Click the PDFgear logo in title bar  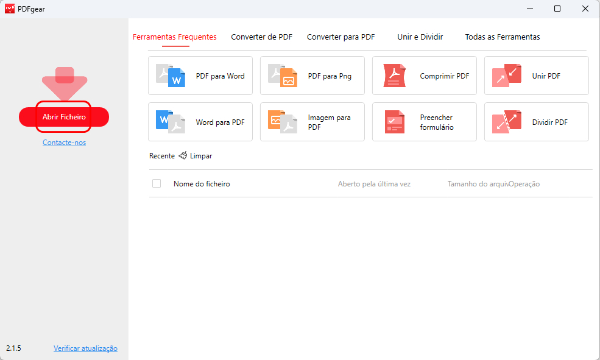[x=9, y=9]
